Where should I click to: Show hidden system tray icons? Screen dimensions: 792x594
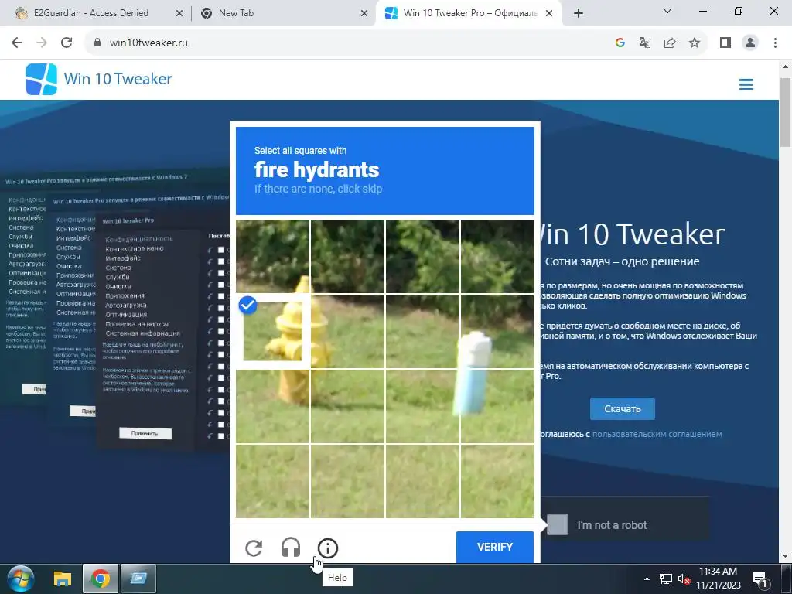tap(647, 579)
